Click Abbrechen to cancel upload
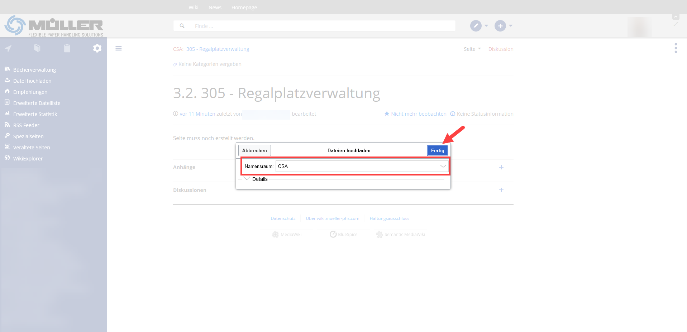Image resolution: width=687 pixels, height=332 pixels. 254,150
